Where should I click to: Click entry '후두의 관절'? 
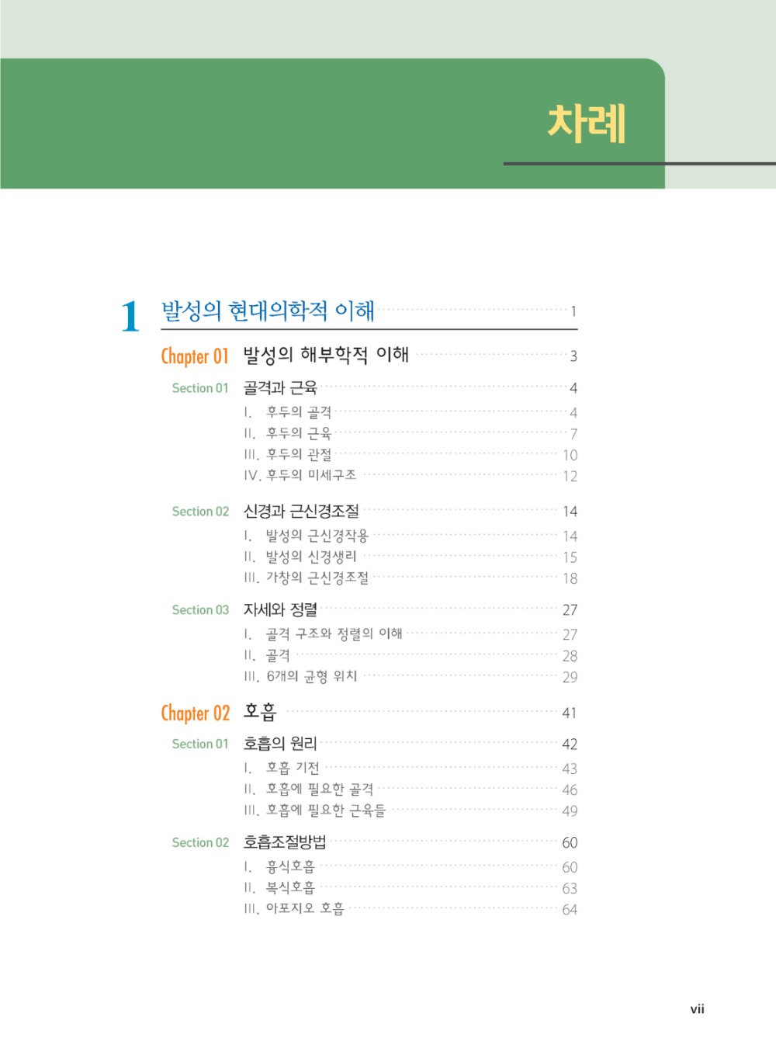pos(299,454)
